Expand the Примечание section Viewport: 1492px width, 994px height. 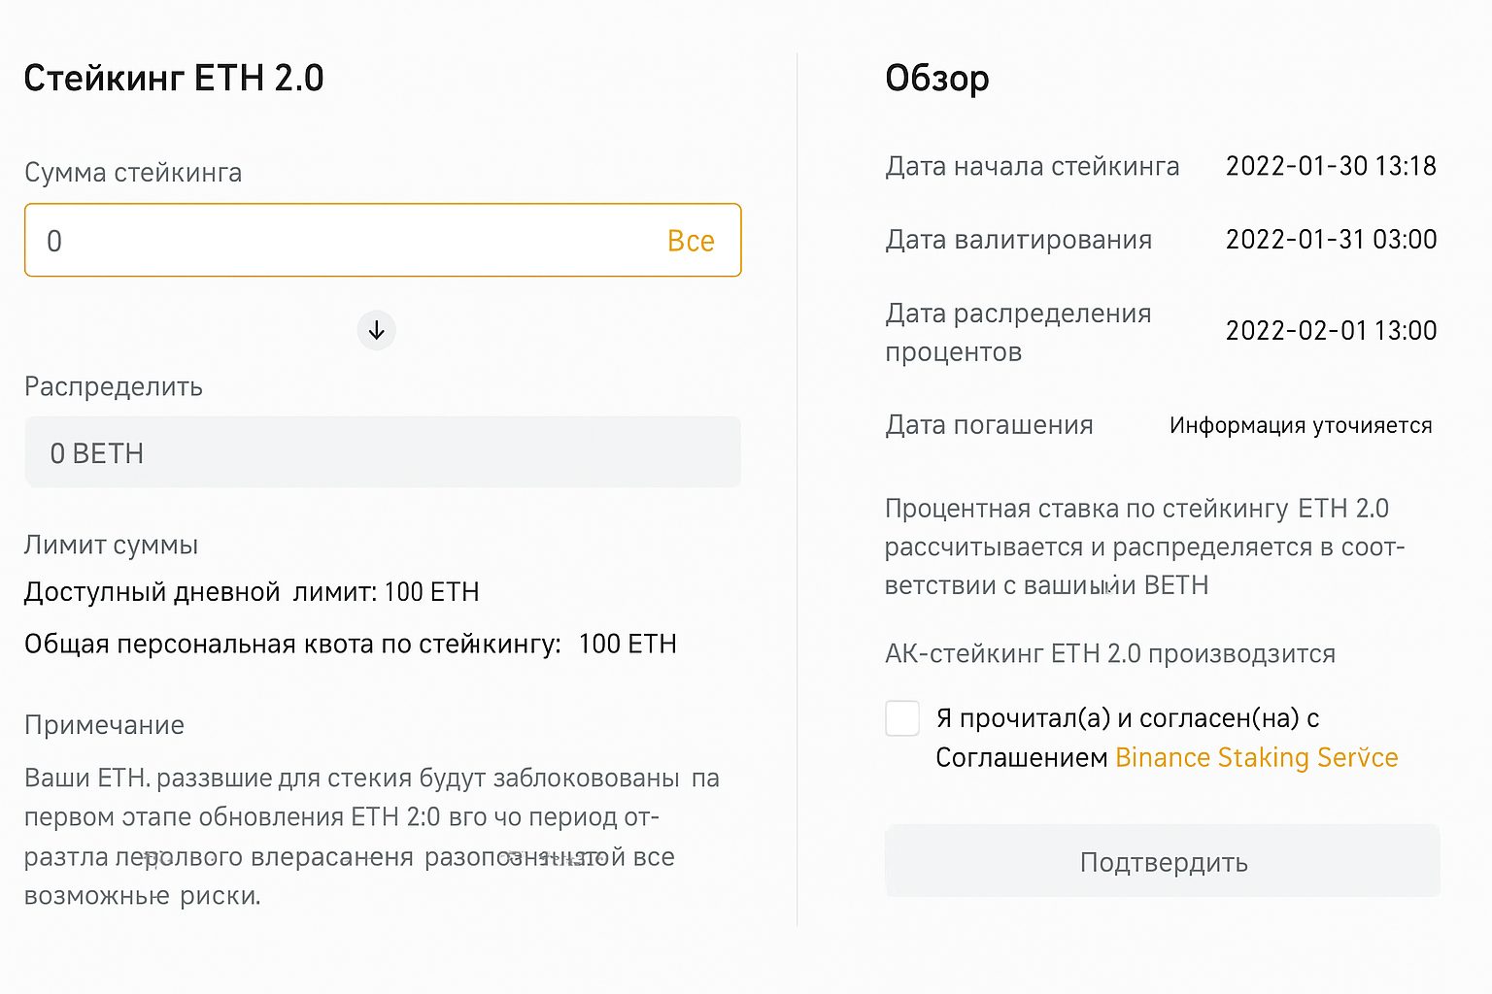104,724
